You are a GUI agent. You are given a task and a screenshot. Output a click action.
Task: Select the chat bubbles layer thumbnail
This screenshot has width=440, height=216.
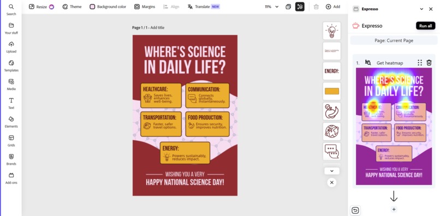pos(332,152)
